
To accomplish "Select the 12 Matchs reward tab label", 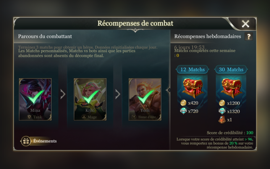I will [193, 70].
